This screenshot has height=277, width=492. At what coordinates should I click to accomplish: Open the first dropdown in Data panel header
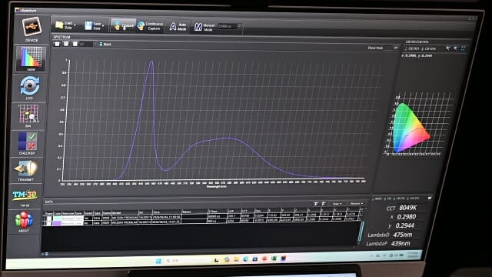(x=337, y=204)
